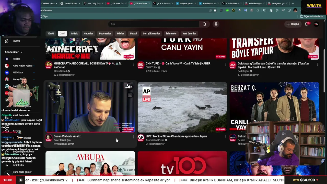Open the YouTube notifications bell
The image size is (327, 184).
coord(307,24)
